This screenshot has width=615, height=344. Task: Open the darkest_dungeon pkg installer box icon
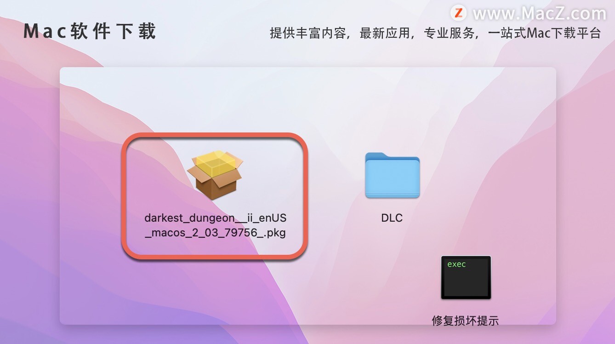(x=215, y=175)
